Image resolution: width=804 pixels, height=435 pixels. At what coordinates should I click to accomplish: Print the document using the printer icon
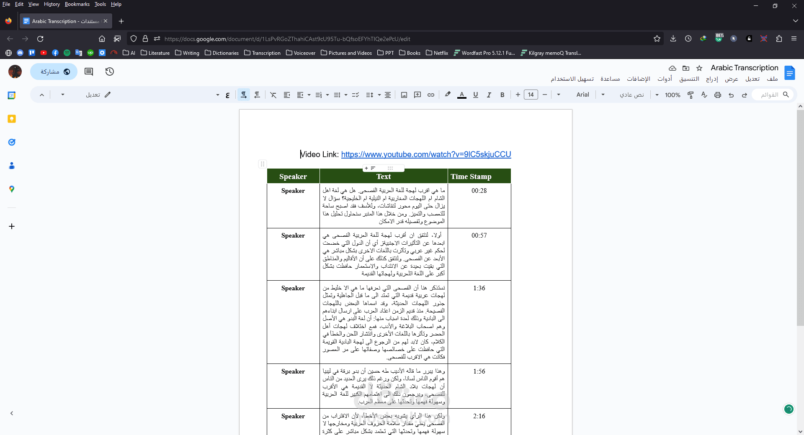718,95
